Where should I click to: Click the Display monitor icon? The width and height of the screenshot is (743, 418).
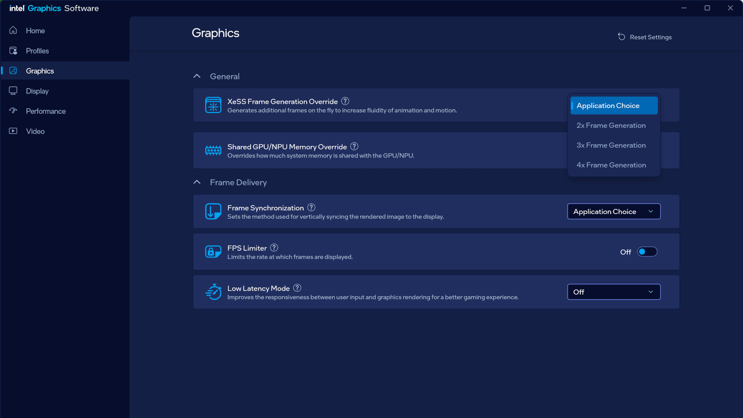(x=13, y=91)
